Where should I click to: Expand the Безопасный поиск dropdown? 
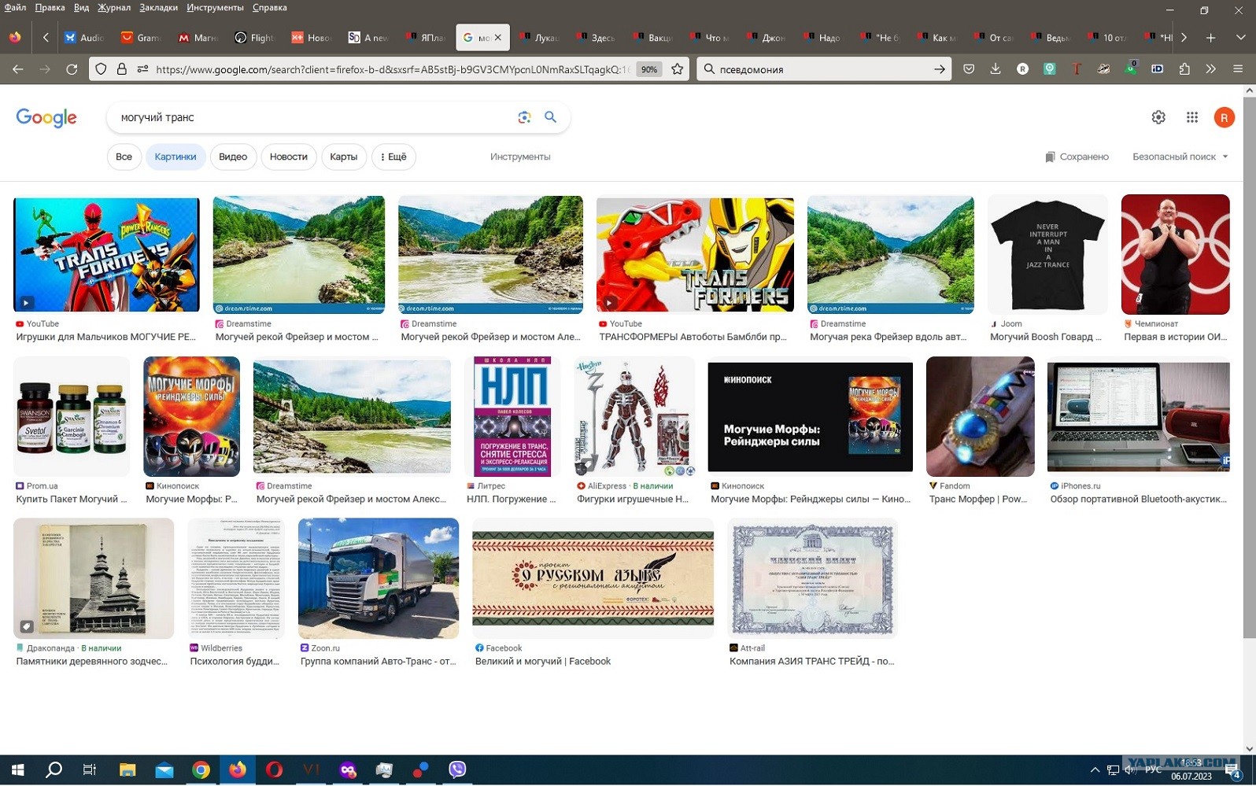click(x=1180, y=157)
